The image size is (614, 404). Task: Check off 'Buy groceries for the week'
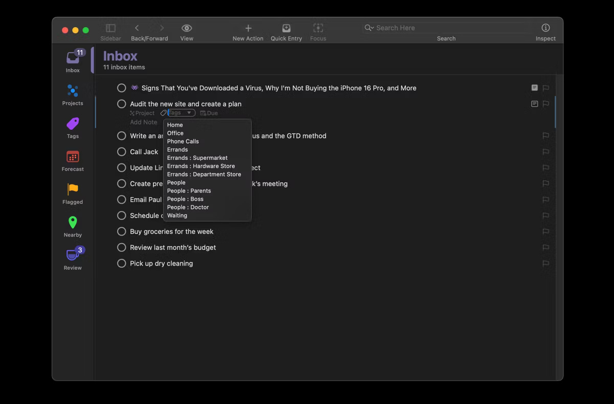pyautogui.click(x=121, y=231)
